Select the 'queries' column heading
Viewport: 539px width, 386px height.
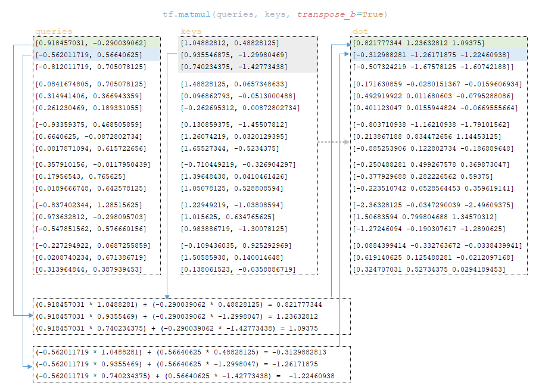coord(54,32)
